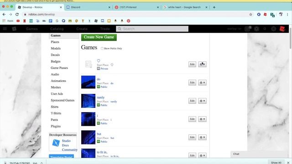Viewport: 292px width, 164px height.
Task: Click the Robux hexagon icon
Action: 256,29
